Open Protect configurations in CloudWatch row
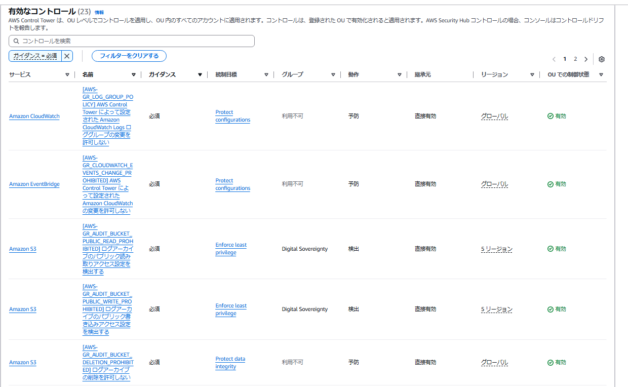 tap(233, 116)
